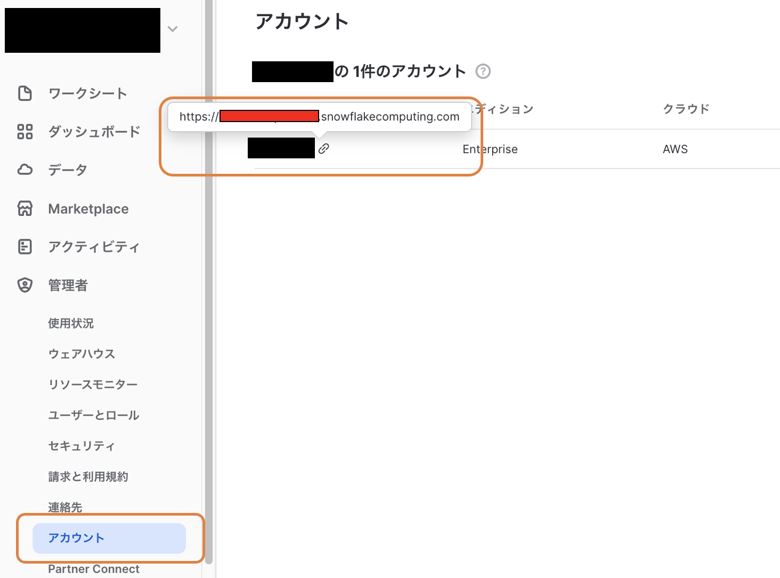This screenshot has width=780, height=578.
Task: Click the Data cloud icon
Action: tap(25, 170)
